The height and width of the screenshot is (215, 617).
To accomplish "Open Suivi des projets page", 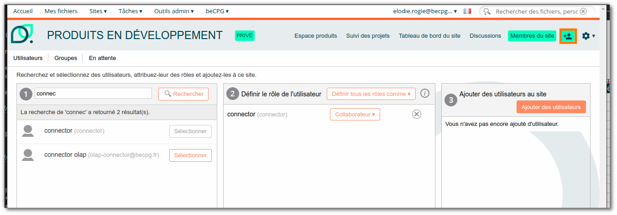I will [368, 36].
